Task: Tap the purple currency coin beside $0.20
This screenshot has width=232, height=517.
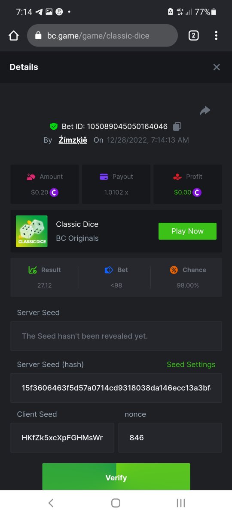Action: pyautogui.click(x=54, y=192)
